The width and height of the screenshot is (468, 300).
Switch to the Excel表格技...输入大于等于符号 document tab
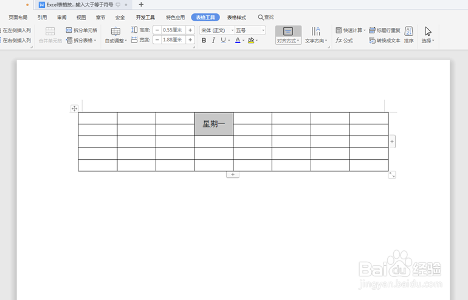[83, 5]
